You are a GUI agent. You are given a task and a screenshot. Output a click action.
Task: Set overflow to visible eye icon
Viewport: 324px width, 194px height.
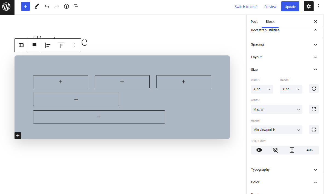tap(259, 150)
